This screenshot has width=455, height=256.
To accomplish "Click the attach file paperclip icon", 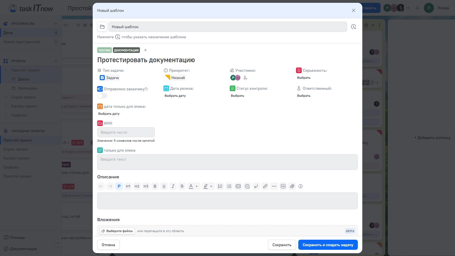I will point(292,186).
